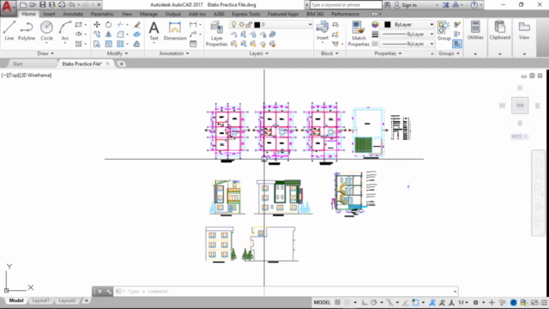
Task: Click the color wheel icon in Properties
Action: click(375, 25)
